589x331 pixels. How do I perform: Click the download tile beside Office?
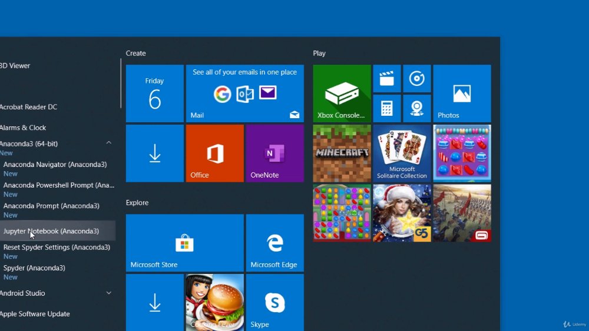(155, 153)
